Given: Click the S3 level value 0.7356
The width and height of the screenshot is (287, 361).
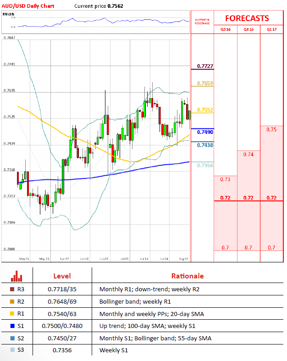Looking at the screenshot, I should coord(62,350).
